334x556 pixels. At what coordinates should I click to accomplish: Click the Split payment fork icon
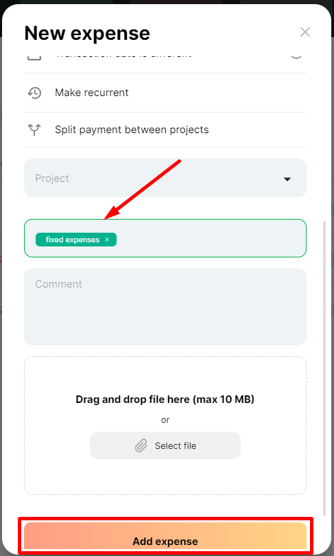point(34,130)
